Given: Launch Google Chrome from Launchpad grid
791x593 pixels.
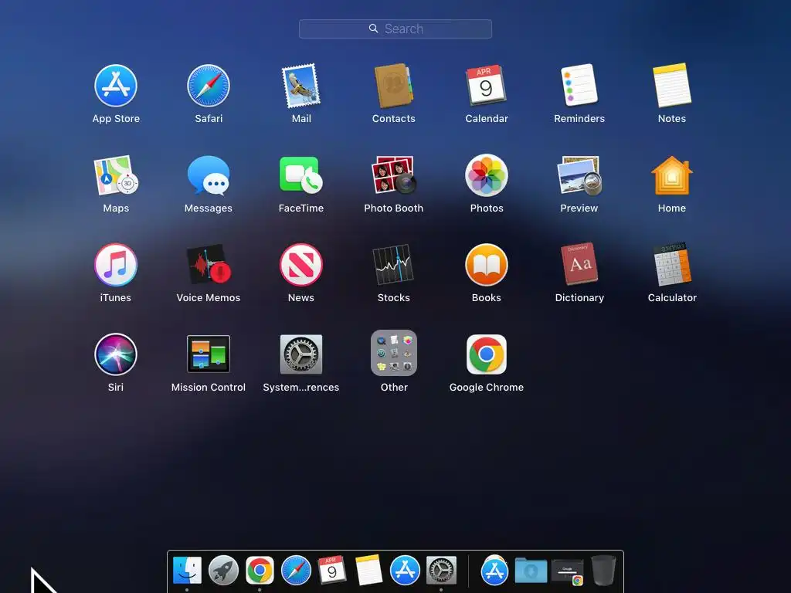Looking at the screenshot, I should 487,354.
